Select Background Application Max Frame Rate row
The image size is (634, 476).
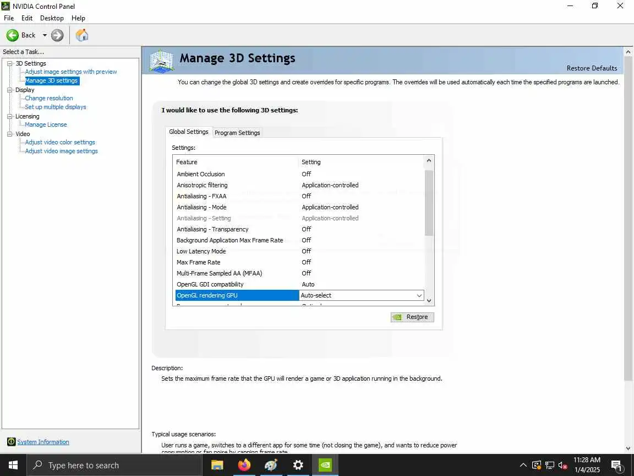(x=299, y=240)
